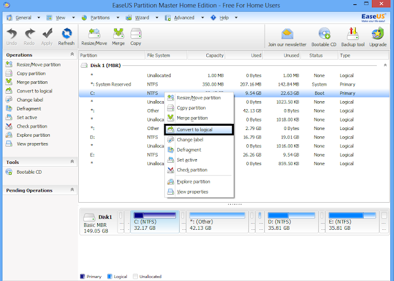This screenshot has height=281, width=394.
Task: Select *: (Other) 42.13 GB disk block
Action: [217, 222]
